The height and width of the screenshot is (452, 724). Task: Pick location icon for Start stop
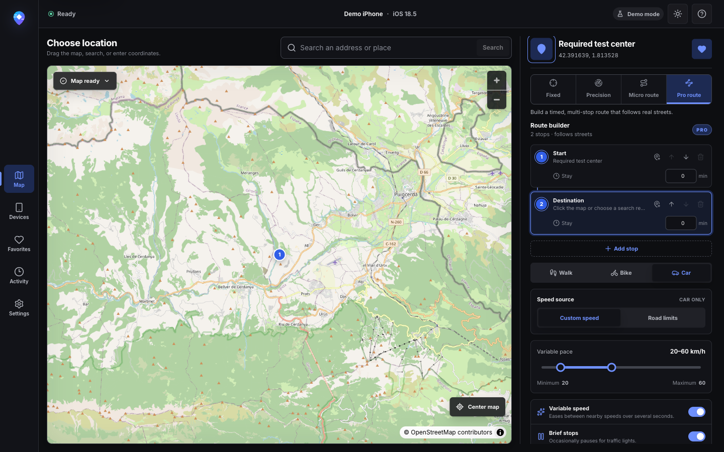657,157
